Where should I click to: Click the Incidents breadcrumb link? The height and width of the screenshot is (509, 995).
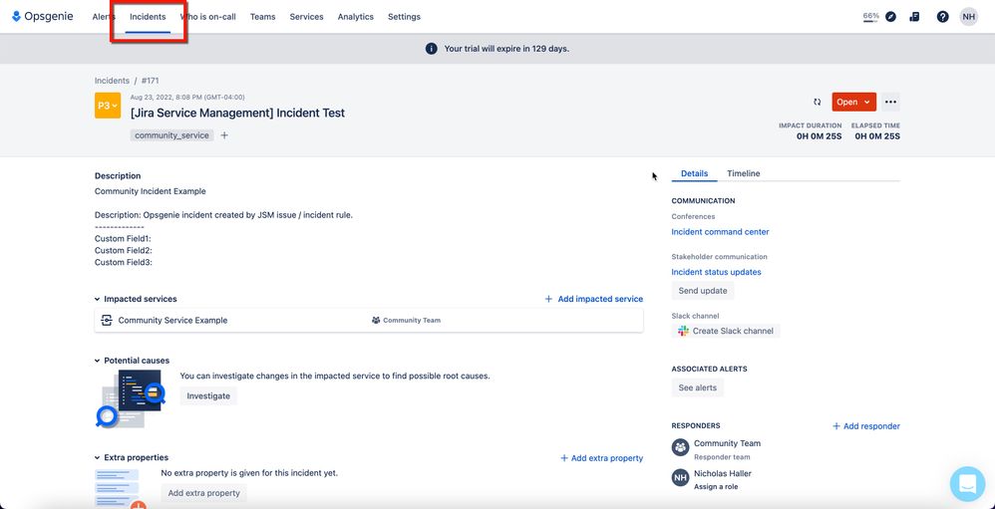coord(112,81)
